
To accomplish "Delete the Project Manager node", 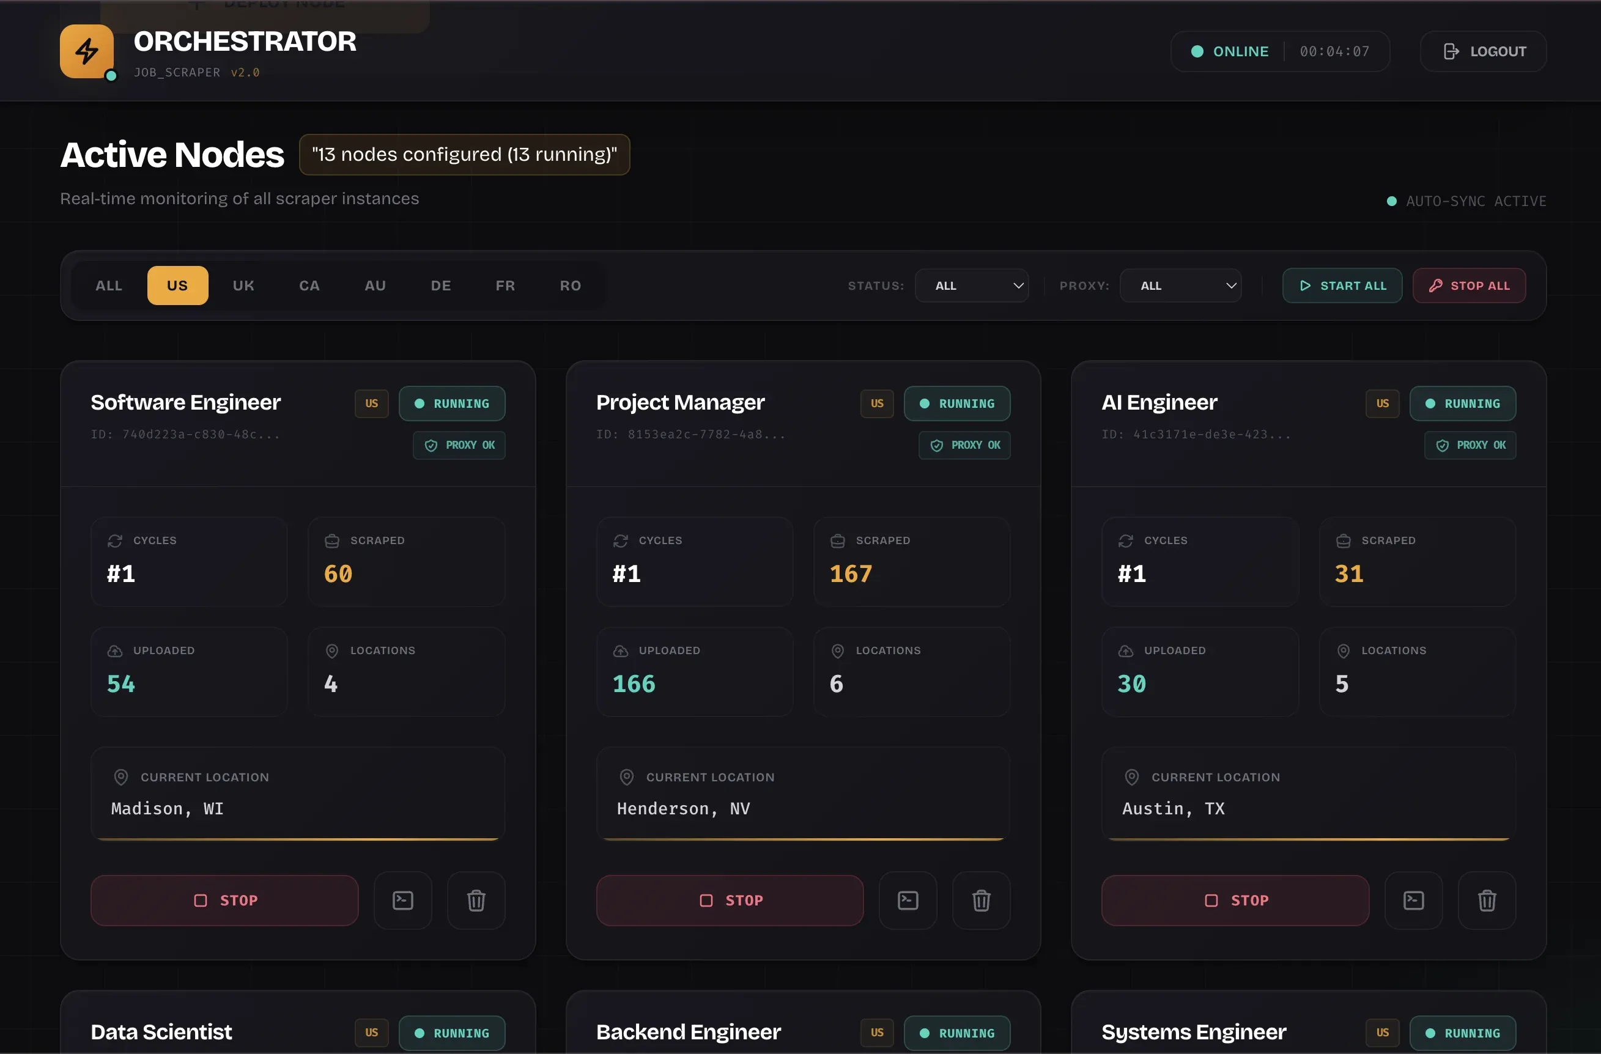I will coord(981,900).
